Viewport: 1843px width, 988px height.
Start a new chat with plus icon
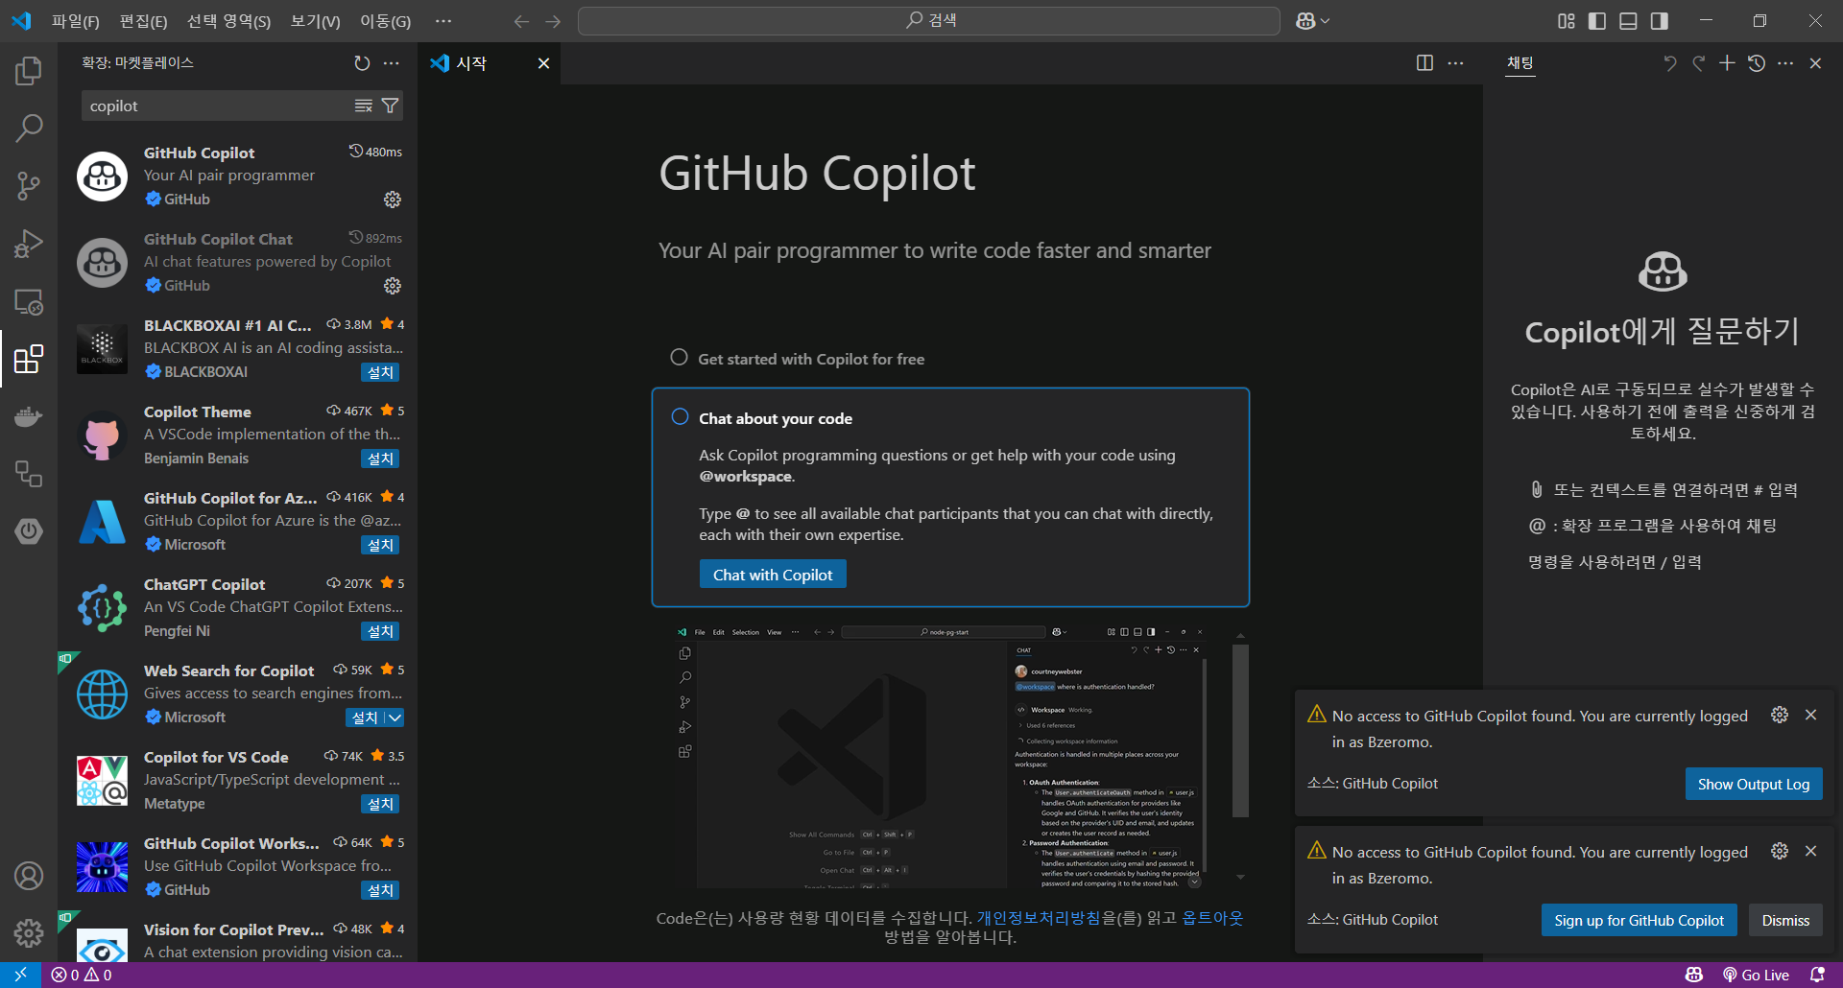click(x=1727, y=63)
